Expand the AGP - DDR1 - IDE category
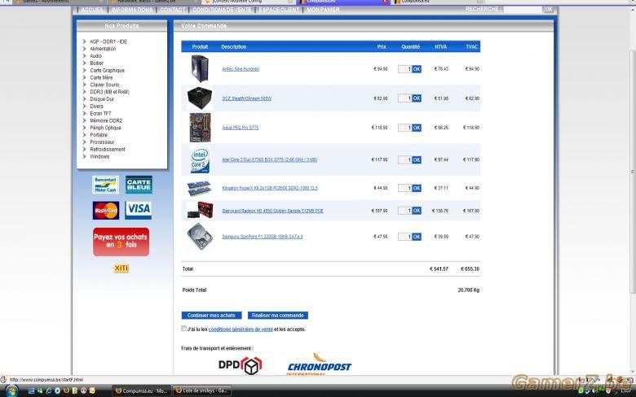Image resolution: width=636 pixels, height=397 pixels. [x=84, y=41]
